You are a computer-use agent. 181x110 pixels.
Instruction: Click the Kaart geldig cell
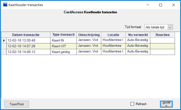pos(63,52)
